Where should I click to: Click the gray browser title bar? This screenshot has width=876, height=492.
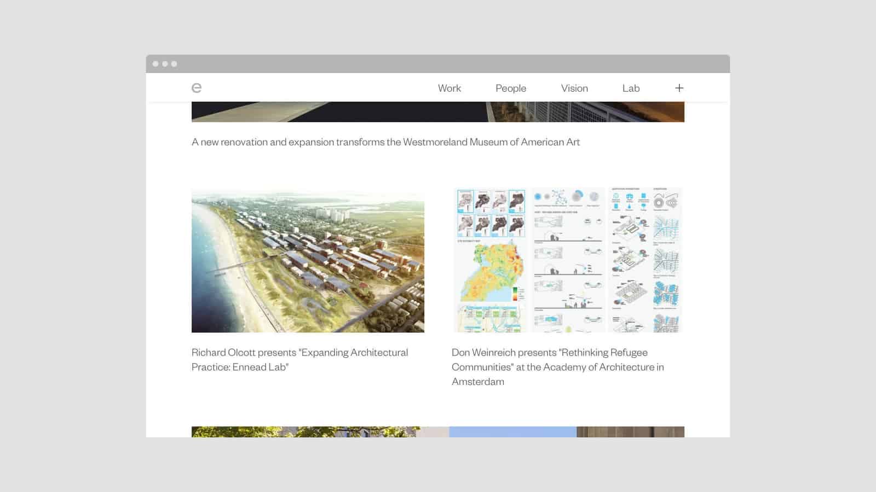click(x=437, y=64)
